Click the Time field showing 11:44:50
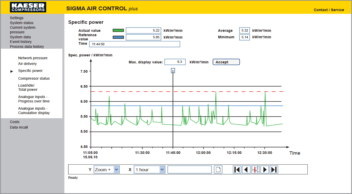Screen dimensions: 352x194 pyautogui.click(x=134, y=44)
